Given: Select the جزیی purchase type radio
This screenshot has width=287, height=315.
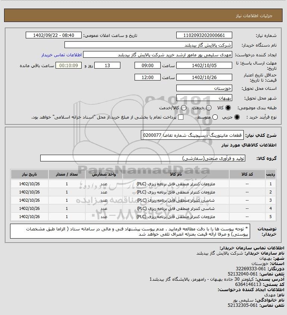Looking at the screenshot, I should pos(237,117).
